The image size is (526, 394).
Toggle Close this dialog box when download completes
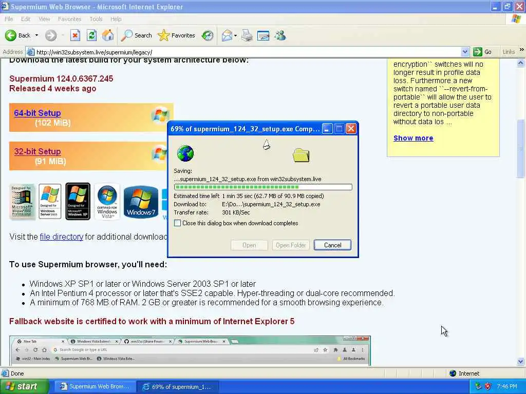[177, 223]
